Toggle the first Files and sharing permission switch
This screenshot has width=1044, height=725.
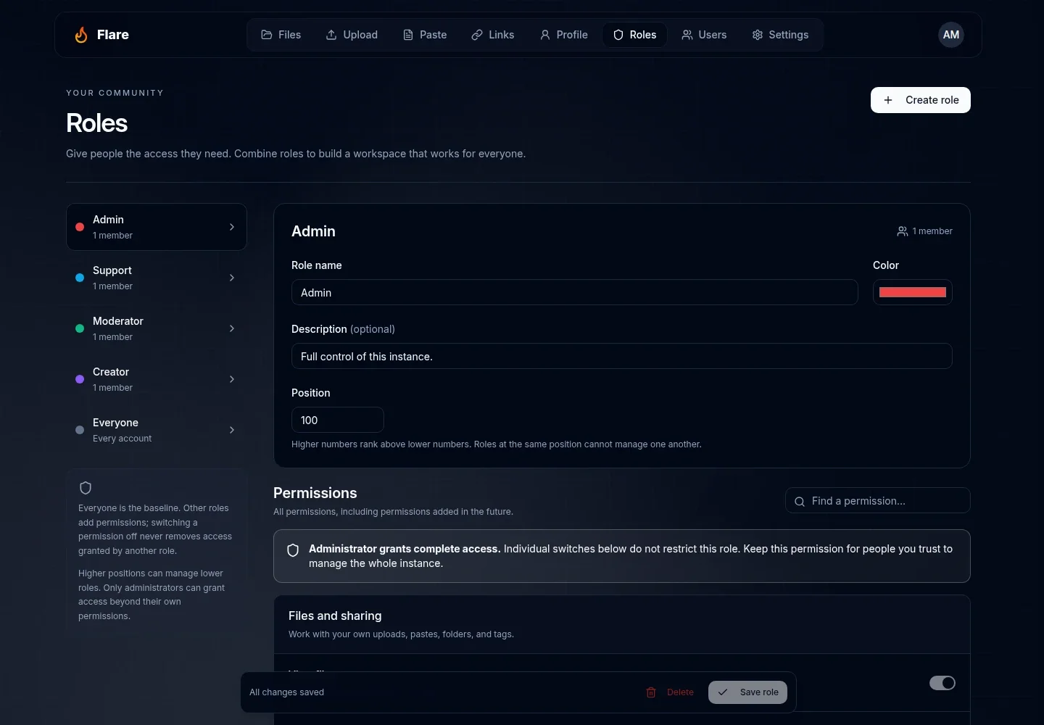[x=942, y=683]
